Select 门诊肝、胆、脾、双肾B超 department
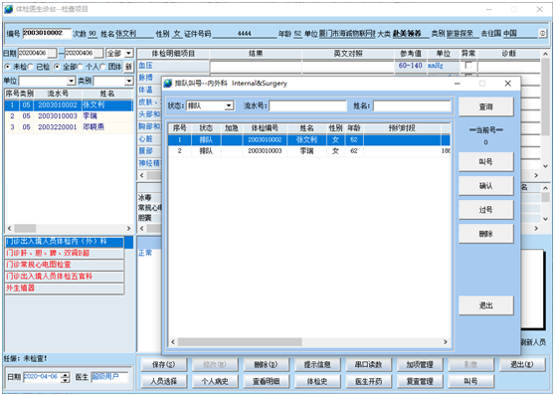Image resolution: width=555 pixels, height=396 pixels. click(65, 253)
